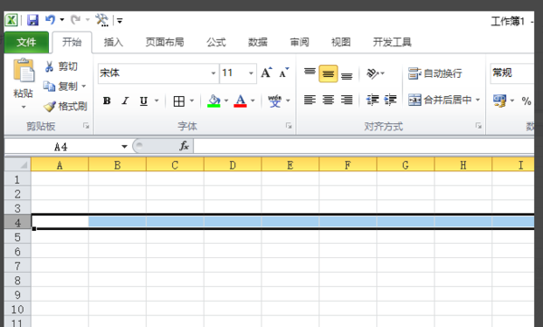Increase indent
Screen dimensions: 543x327
tap(390, 101)
